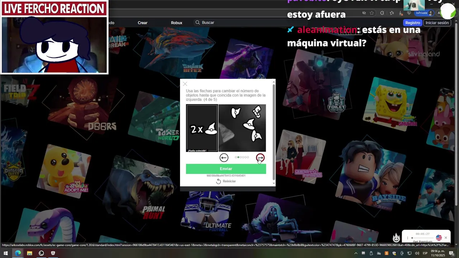
Task: Click the InPrivate profile badge
Action: tap(424, 13)
